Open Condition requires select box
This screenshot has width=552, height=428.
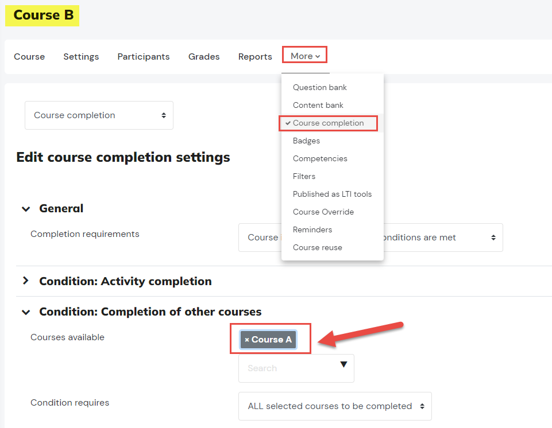pyautogui.click(x=335, y=406)
